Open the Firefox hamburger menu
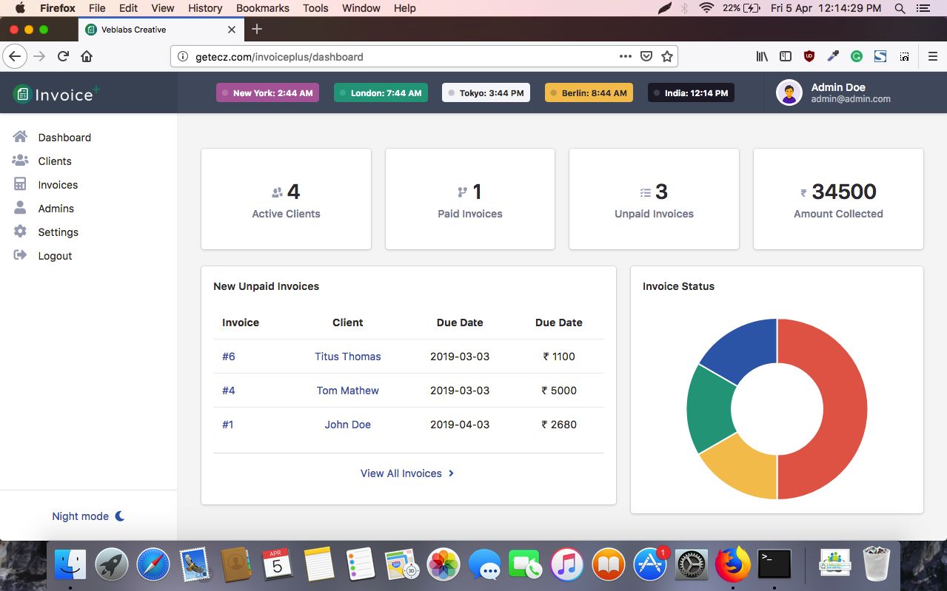The image size is (947, 591). (x=932, y=56)
